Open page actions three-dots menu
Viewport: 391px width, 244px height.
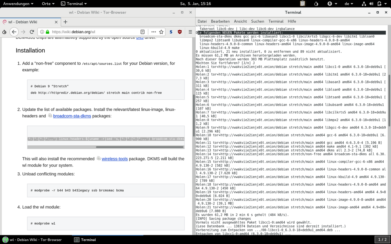point(153,32)
